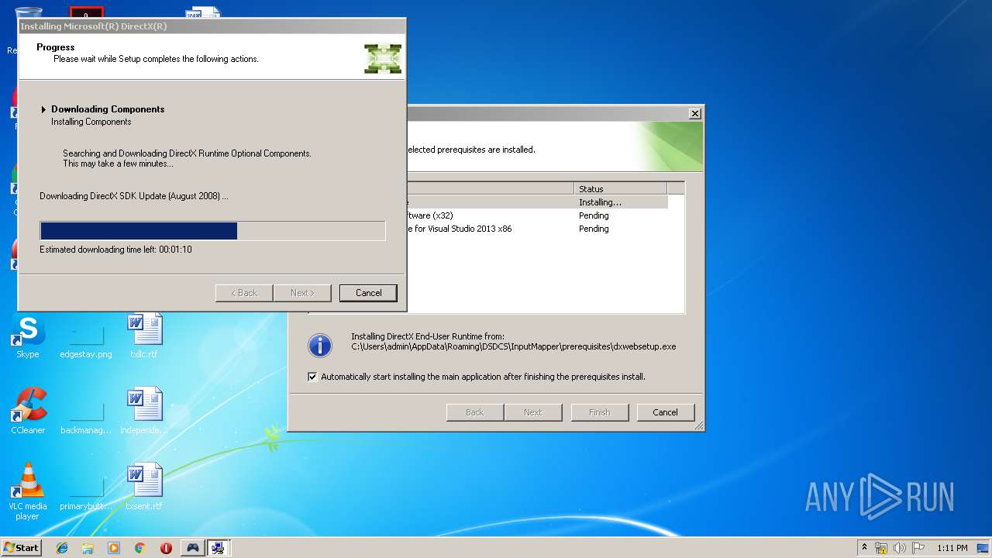992x558 pixels.
Task: Select the row with Installing... status
Action: 536,202
